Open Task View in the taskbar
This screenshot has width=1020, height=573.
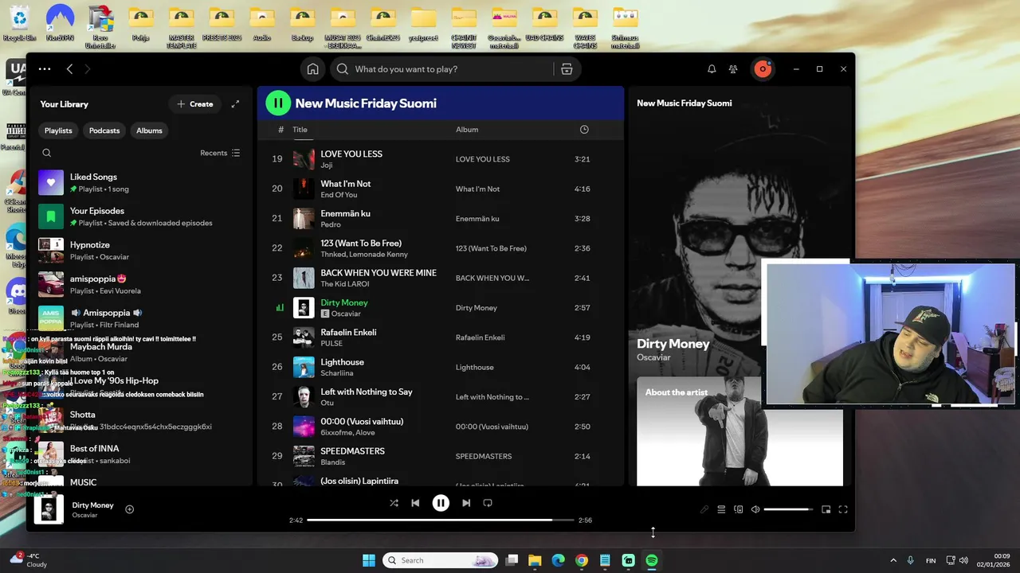tap(512, 560)
